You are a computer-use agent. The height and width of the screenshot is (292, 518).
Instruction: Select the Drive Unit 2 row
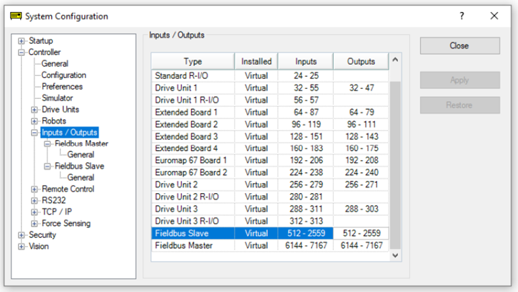click(x=270, y=185)
